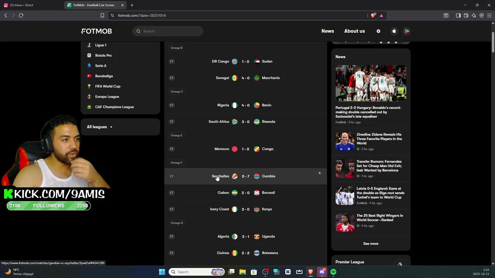The width and height of the screenshot is (495, 278).
Task: Click the Bundesliga league icon
Action: point(89,76)
